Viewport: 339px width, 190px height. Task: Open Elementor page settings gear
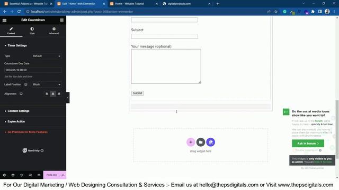(4, 175)
